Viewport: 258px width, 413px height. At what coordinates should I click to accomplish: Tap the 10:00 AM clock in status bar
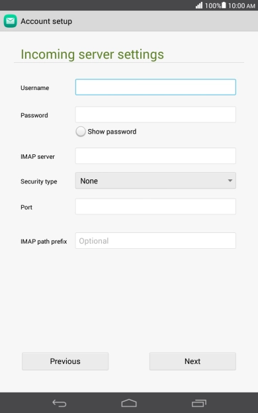241,5
